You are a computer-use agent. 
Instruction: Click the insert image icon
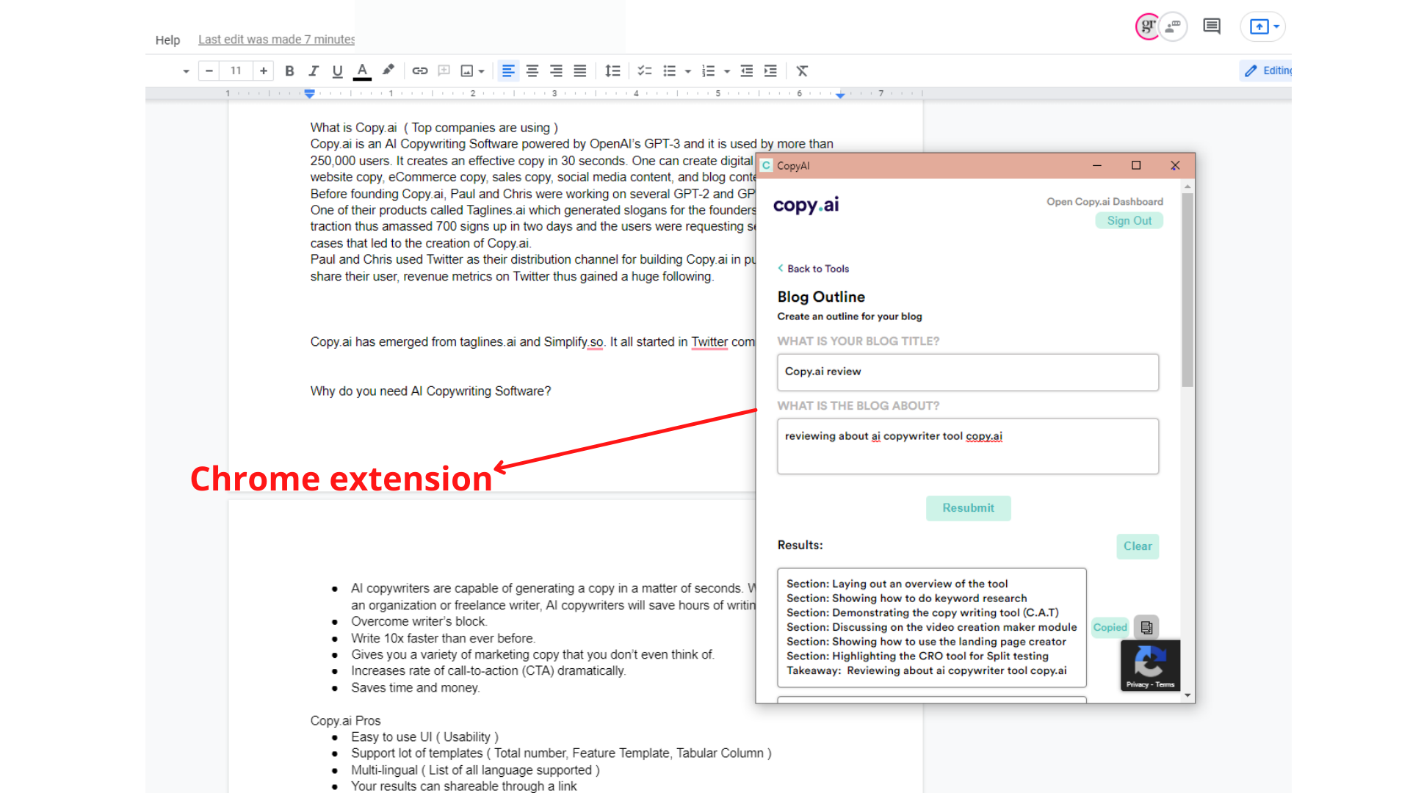pyautogui.click(x=466, y=71)
